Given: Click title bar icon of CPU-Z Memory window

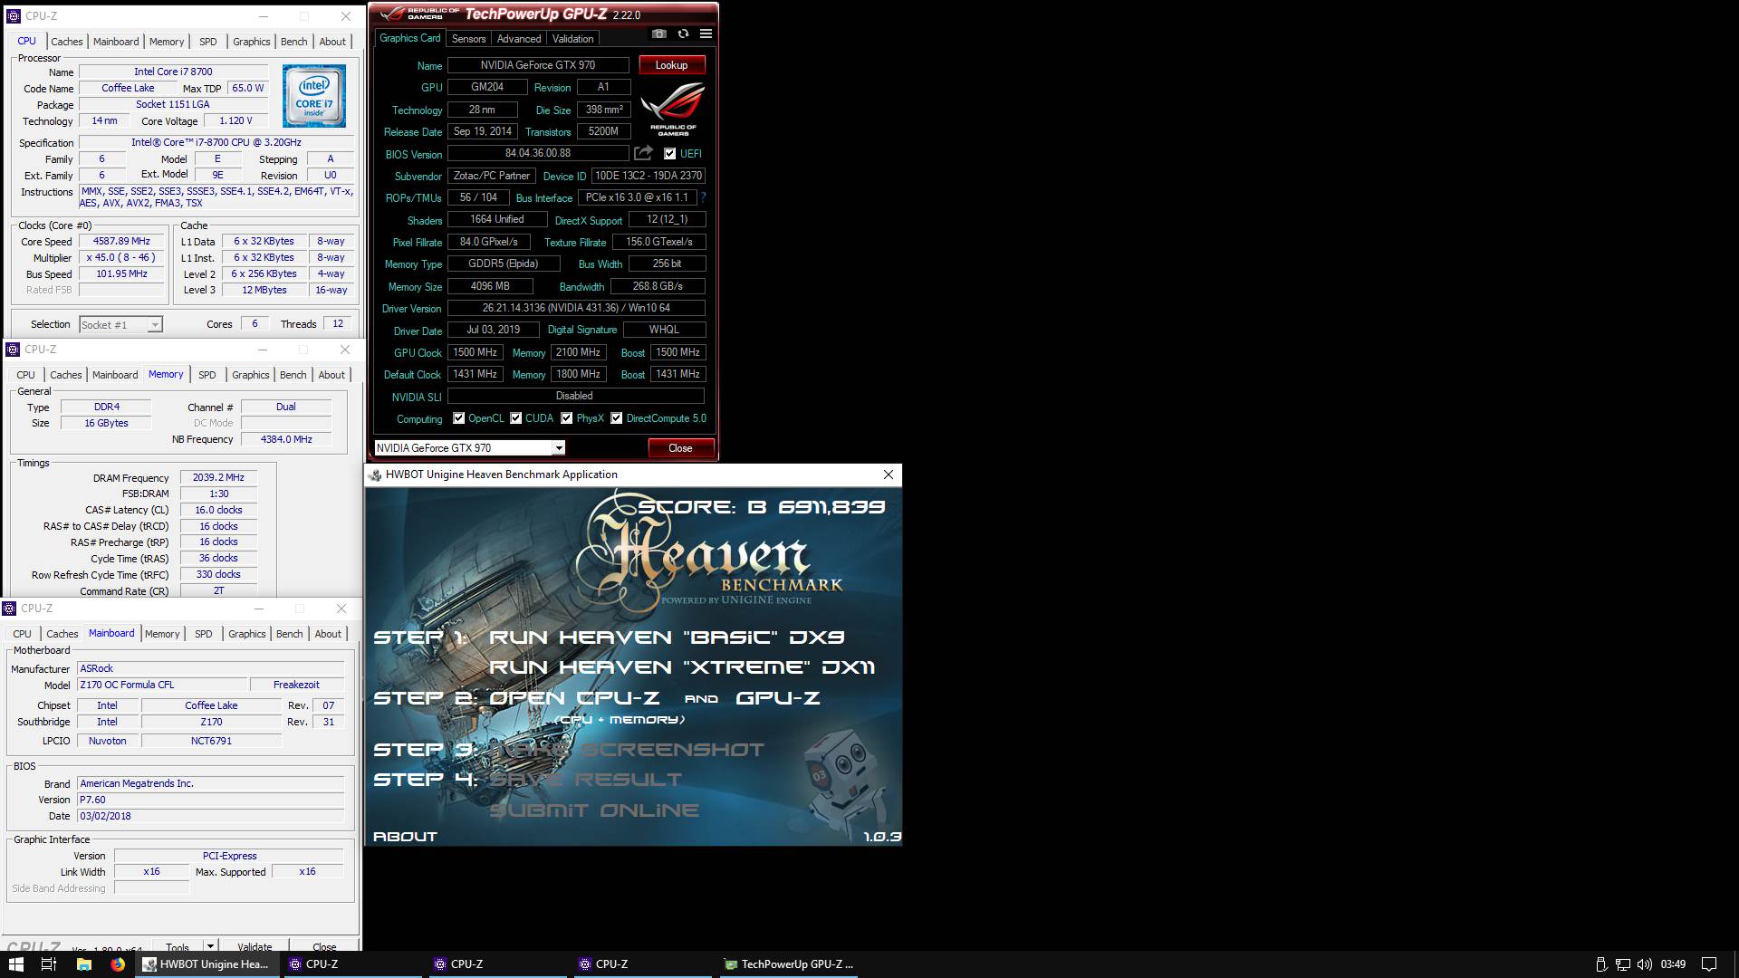Looking at the screenshot, I should click(x=13, y=350).
